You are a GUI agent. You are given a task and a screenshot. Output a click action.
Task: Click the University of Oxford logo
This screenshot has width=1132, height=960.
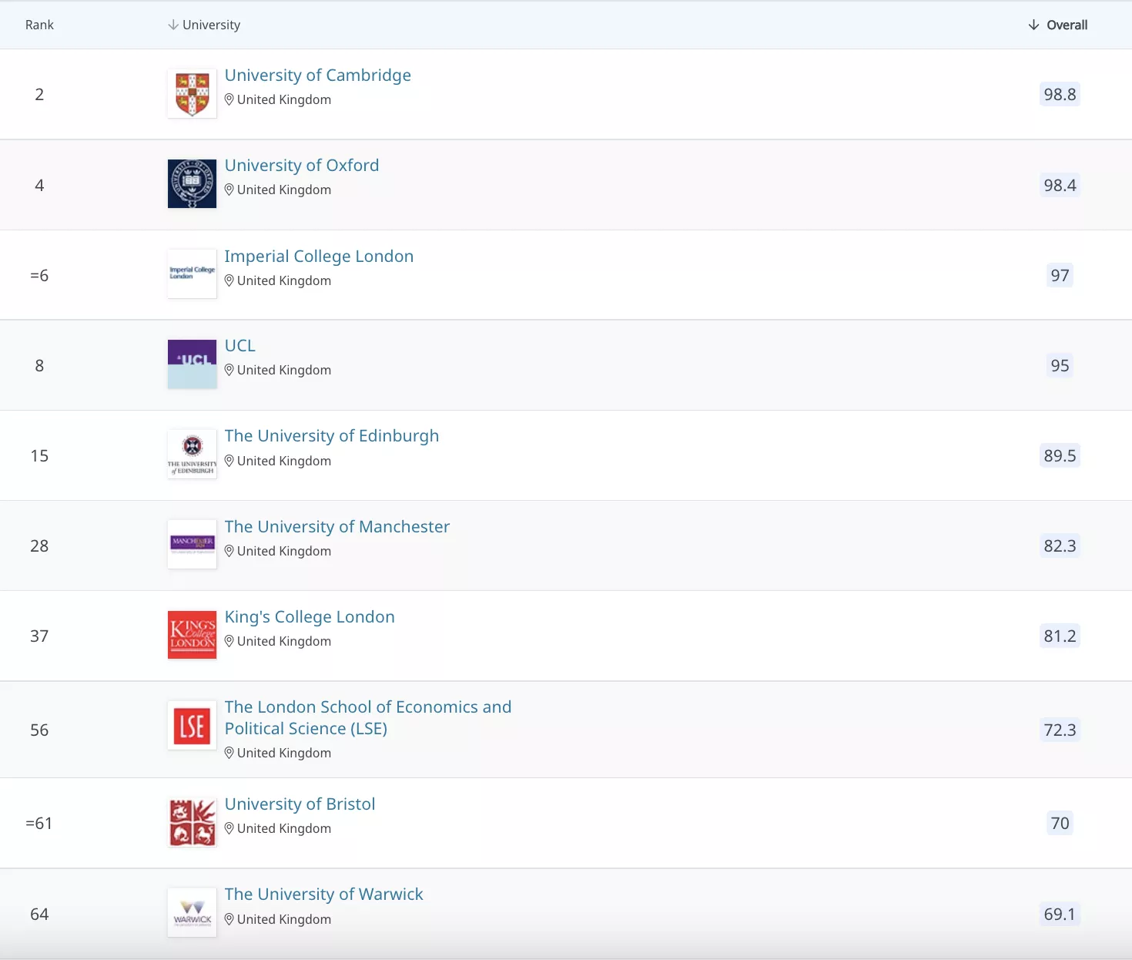coord(192,184)
